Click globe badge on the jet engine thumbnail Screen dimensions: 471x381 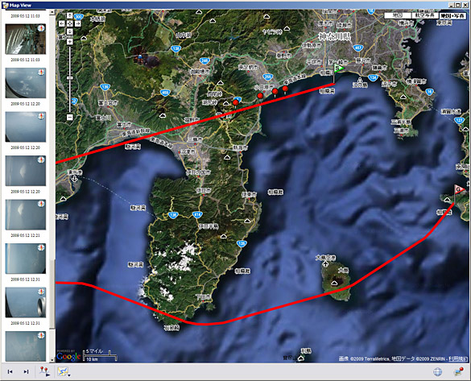[x=41, y=292]
